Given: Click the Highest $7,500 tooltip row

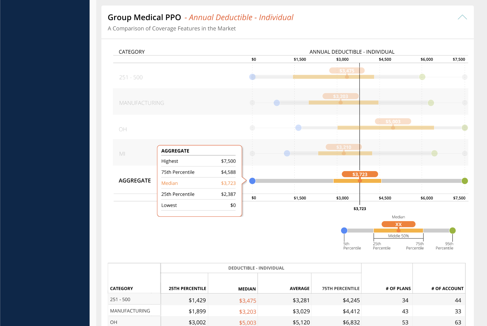Looking at the screenshot, I should [198, 161].
